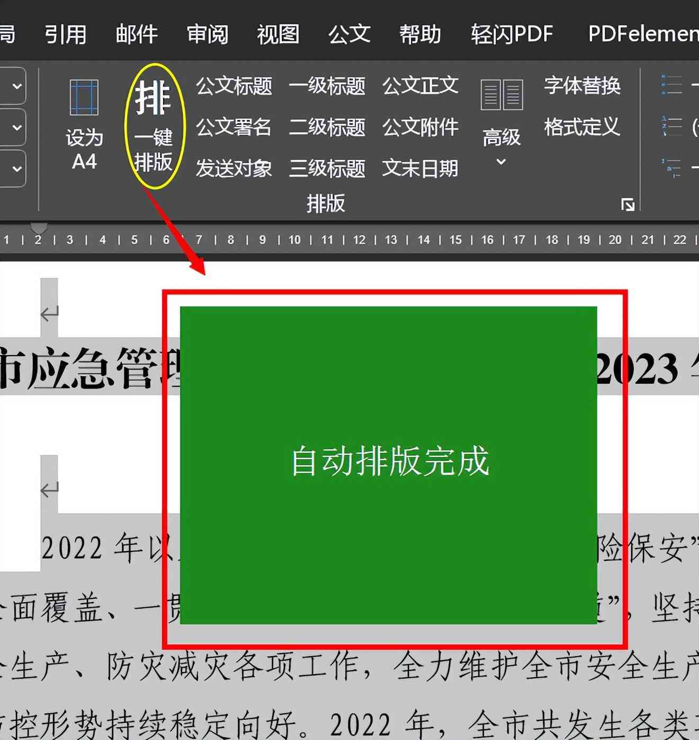Open 格式定义 settings
Screen dimensions: 699x740
point(582,127)
